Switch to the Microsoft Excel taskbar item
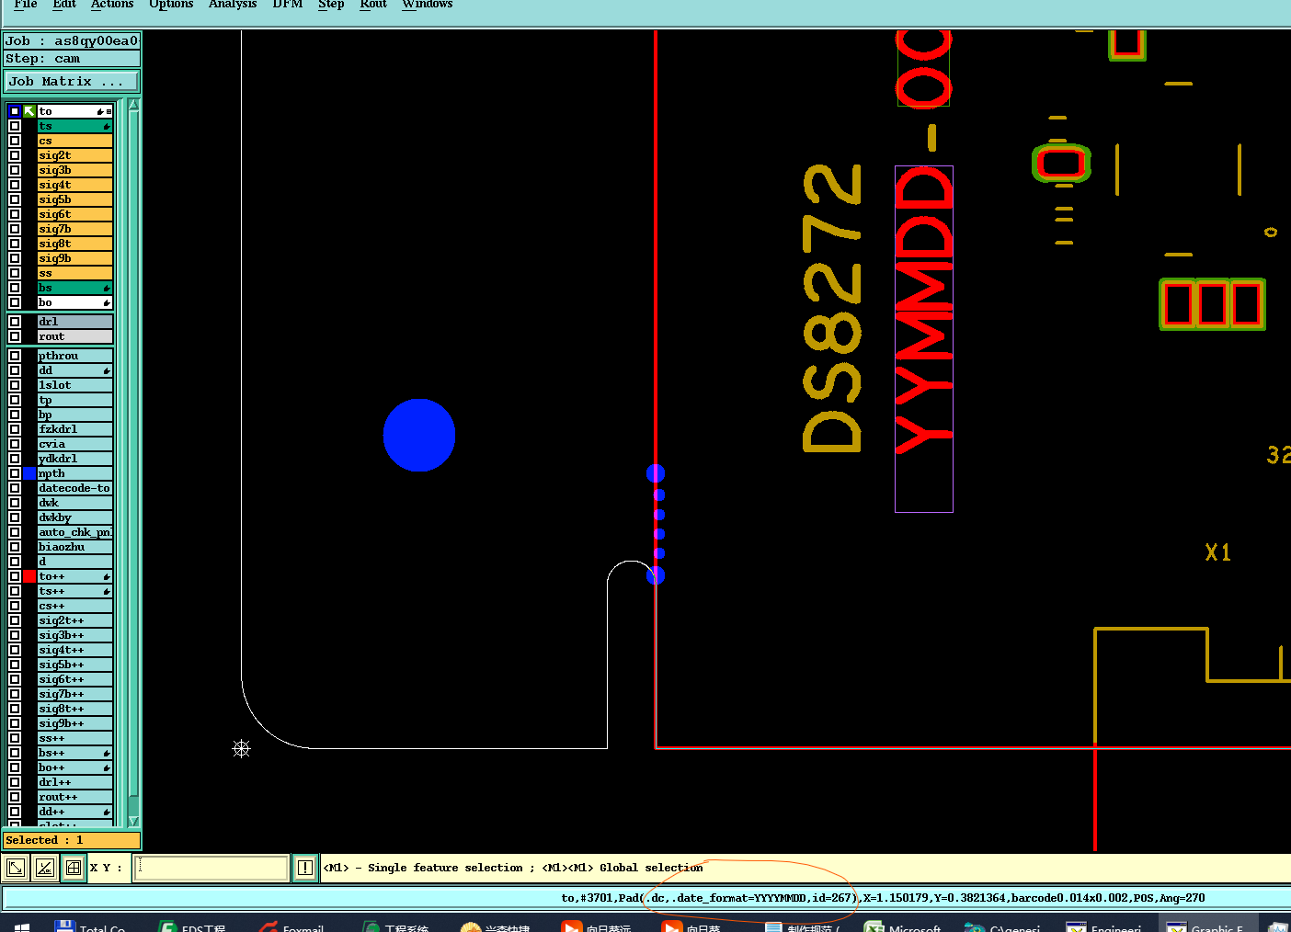 [x=904, y=926]
